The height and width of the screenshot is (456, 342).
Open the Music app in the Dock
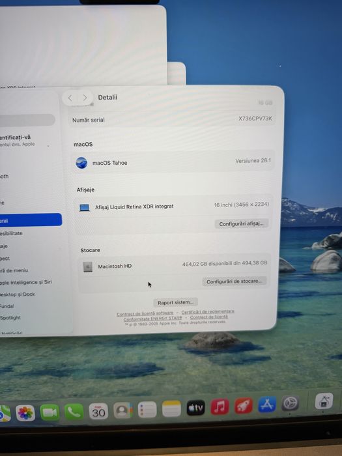pyautogui.click(x=220, y=406)
